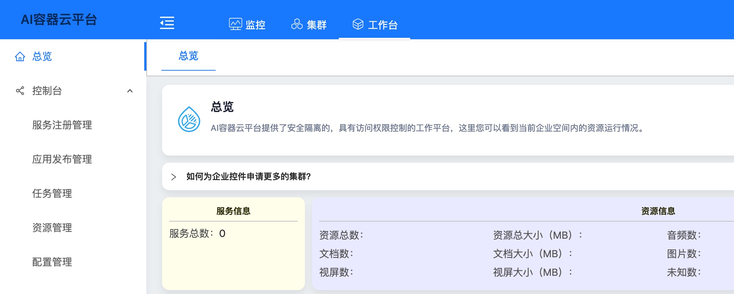Collapse the sidebar with the menu fold icon
The image size is (734, 294).
coord(167,23)
